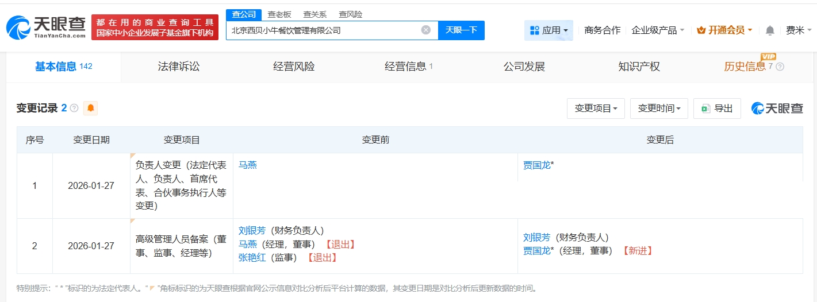The image size is (817, 302).
Task: Open 贾国龙 link in first record row
Action: click(x=536, y=165)
